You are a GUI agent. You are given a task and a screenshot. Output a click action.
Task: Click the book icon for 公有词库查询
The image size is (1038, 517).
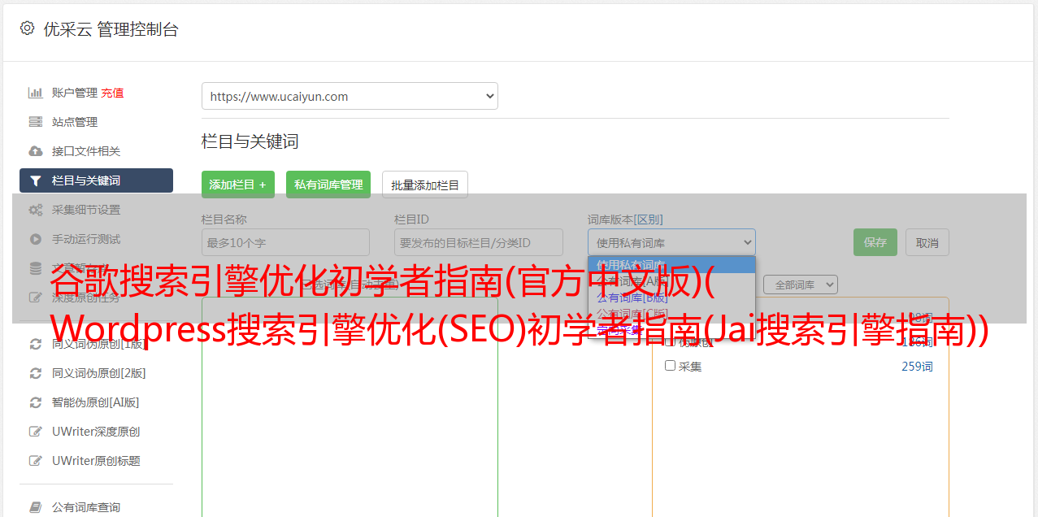[x=35, y=507]
